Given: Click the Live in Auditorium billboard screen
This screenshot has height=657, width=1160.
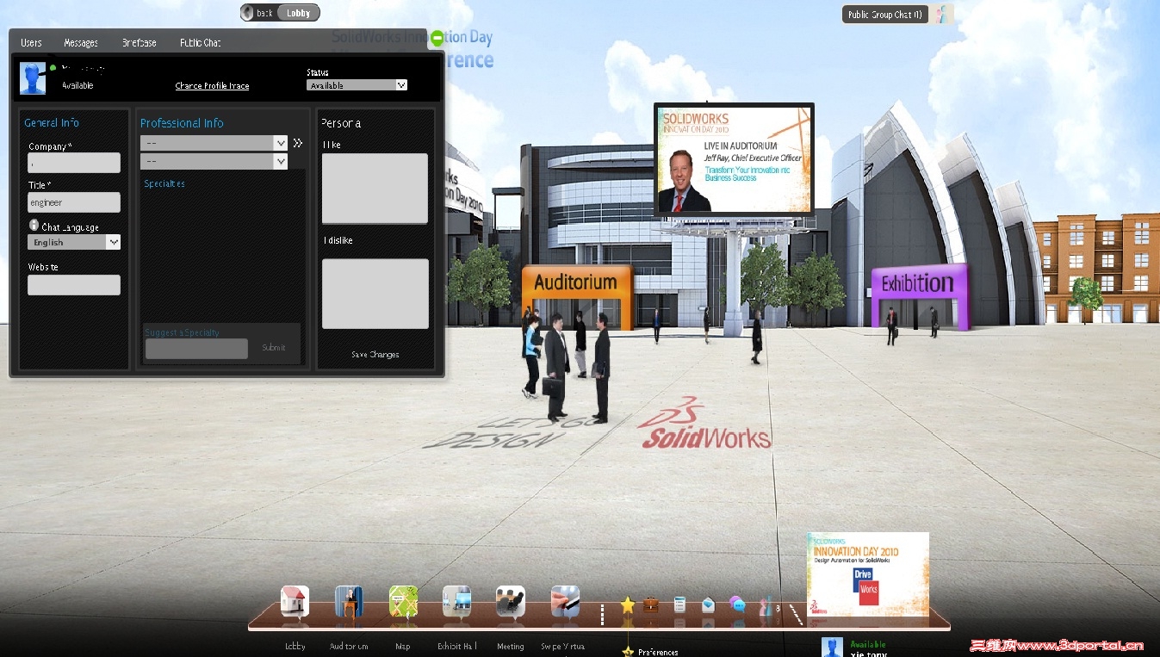Looking at the screenshot, I should tap(734, 160).
